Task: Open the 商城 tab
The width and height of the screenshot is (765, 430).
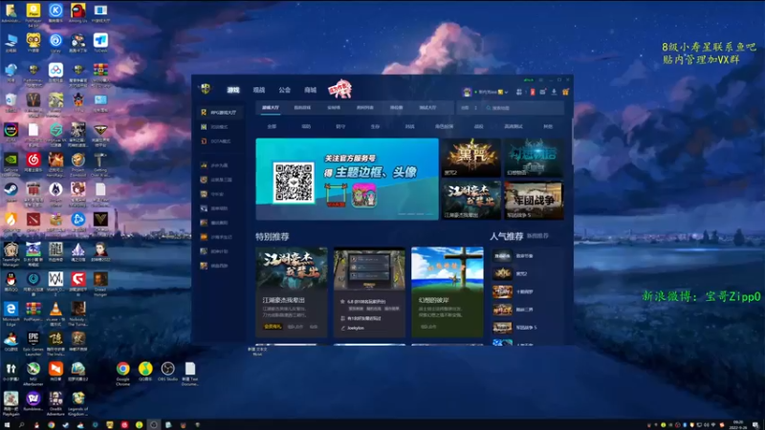Action: [310, 90]
